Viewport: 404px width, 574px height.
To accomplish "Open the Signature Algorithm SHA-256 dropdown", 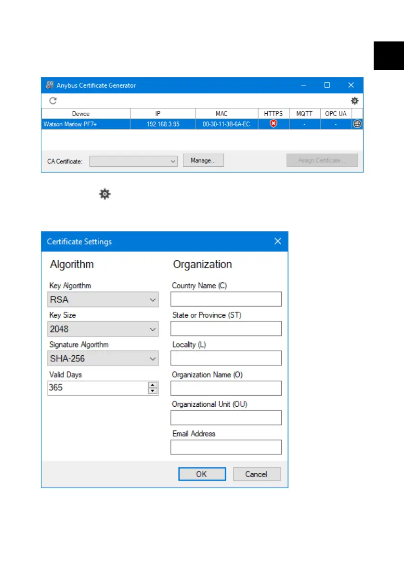I will pos(103,359).
